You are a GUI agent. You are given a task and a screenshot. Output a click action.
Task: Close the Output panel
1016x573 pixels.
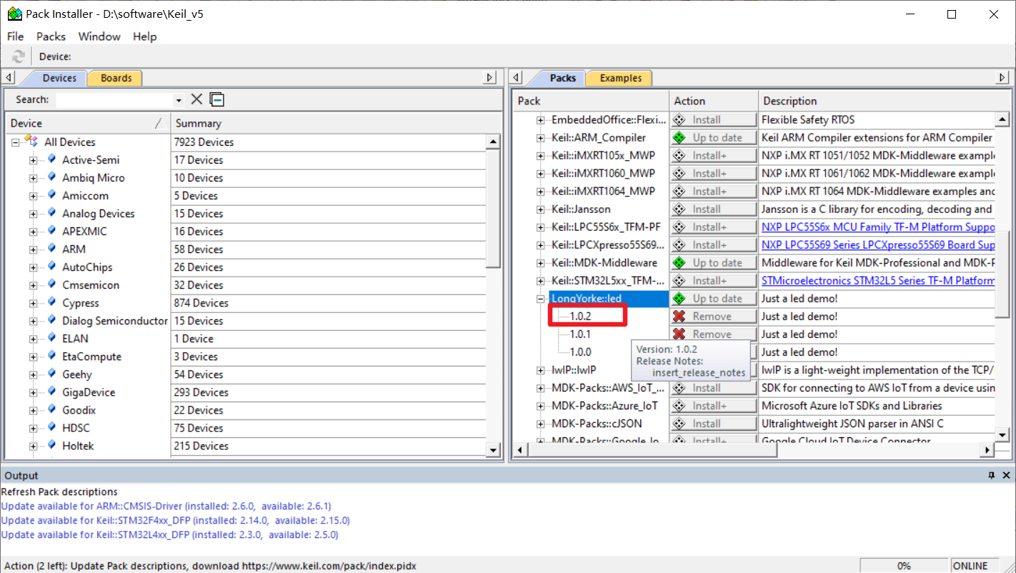click(1006, 475)
